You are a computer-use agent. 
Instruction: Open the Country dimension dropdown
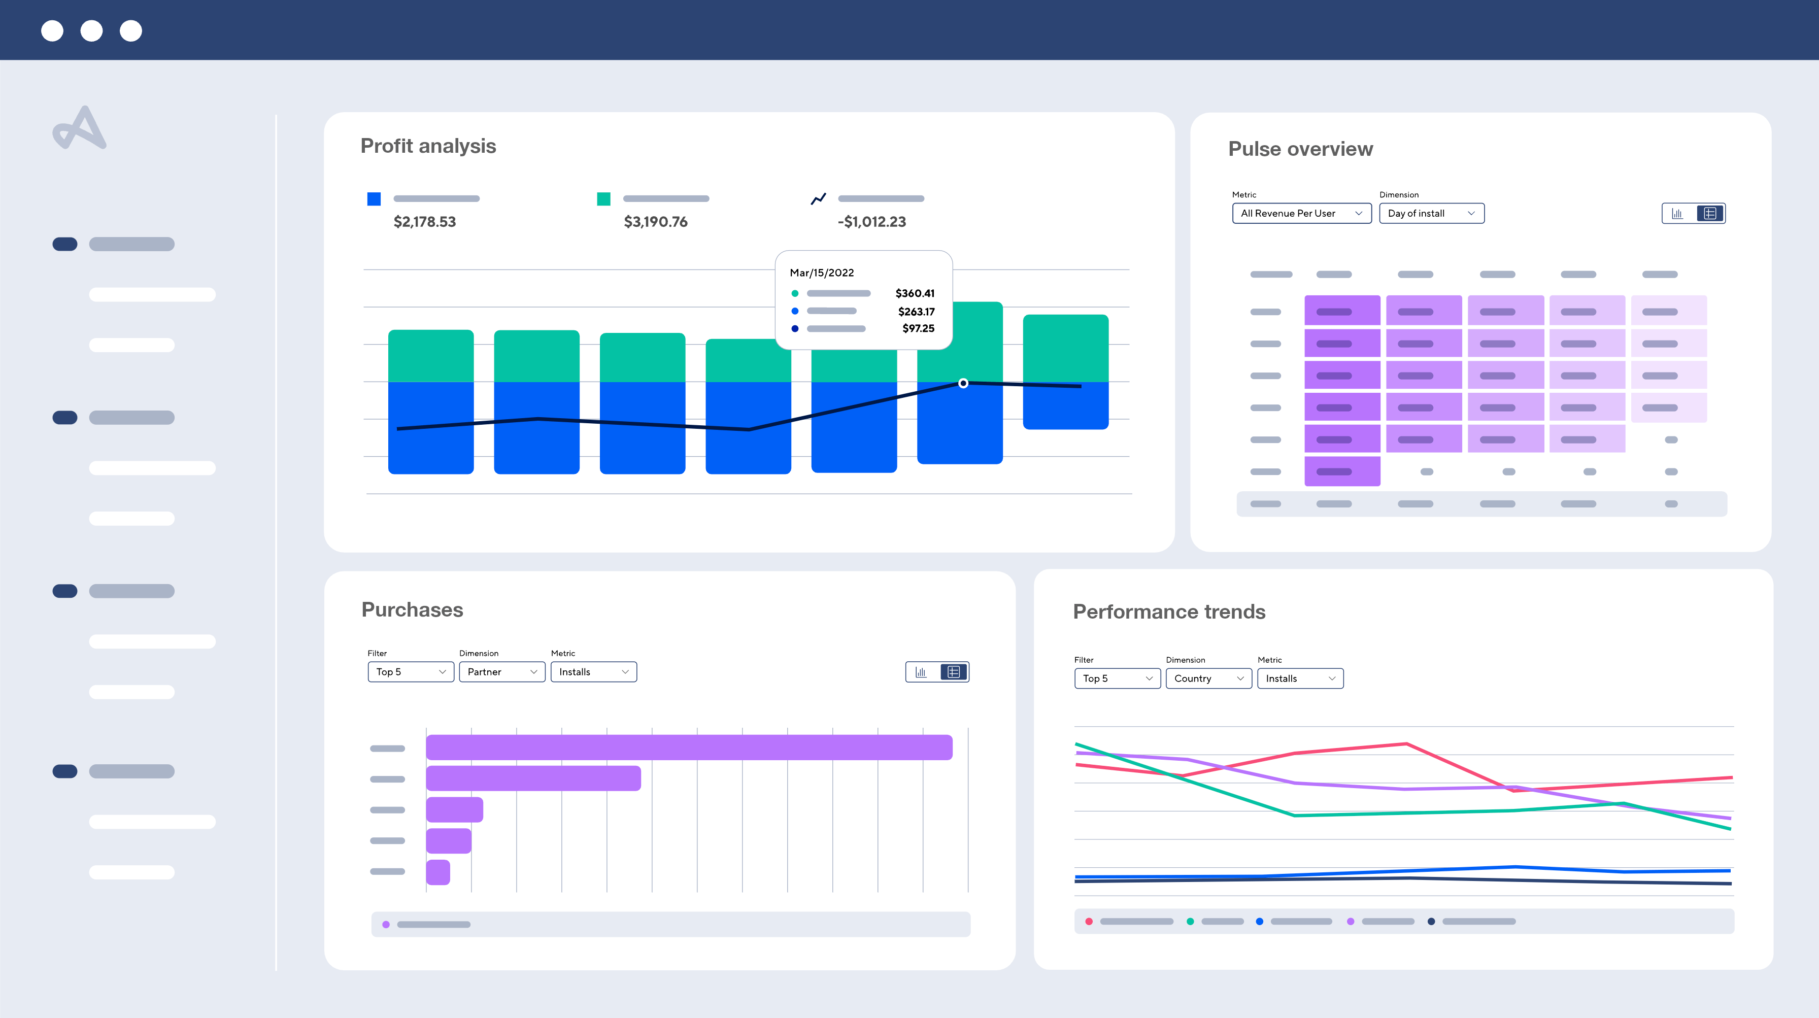1208,678
